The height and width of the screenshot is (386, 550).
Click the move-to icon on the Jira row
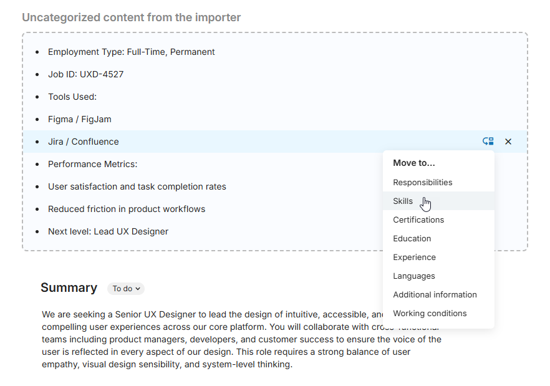coord(488,142)
